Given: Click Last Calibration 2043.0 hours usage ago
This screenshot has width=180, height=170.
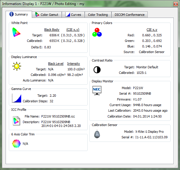Looking at the screenshot, I should [150, 110].
